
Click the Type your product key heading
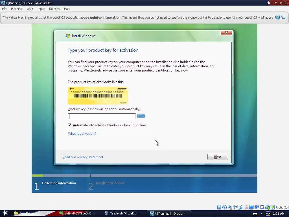tap(103, 50)
